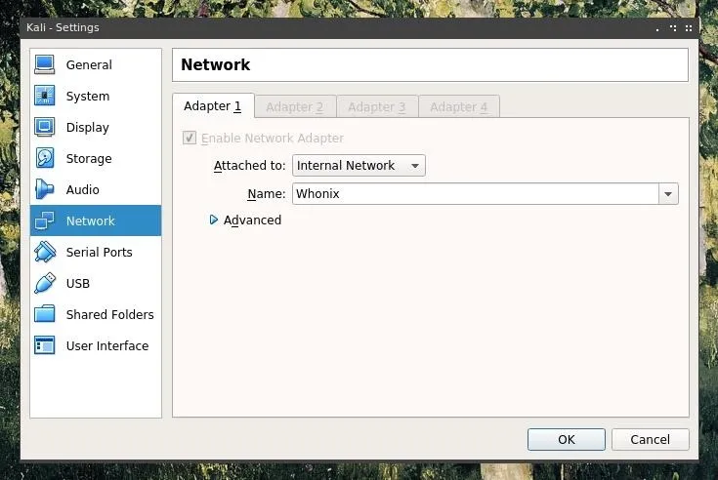Viewport: 718px width, 480px height.
Task: Click inside the Whonix name field
Action: 476,194
